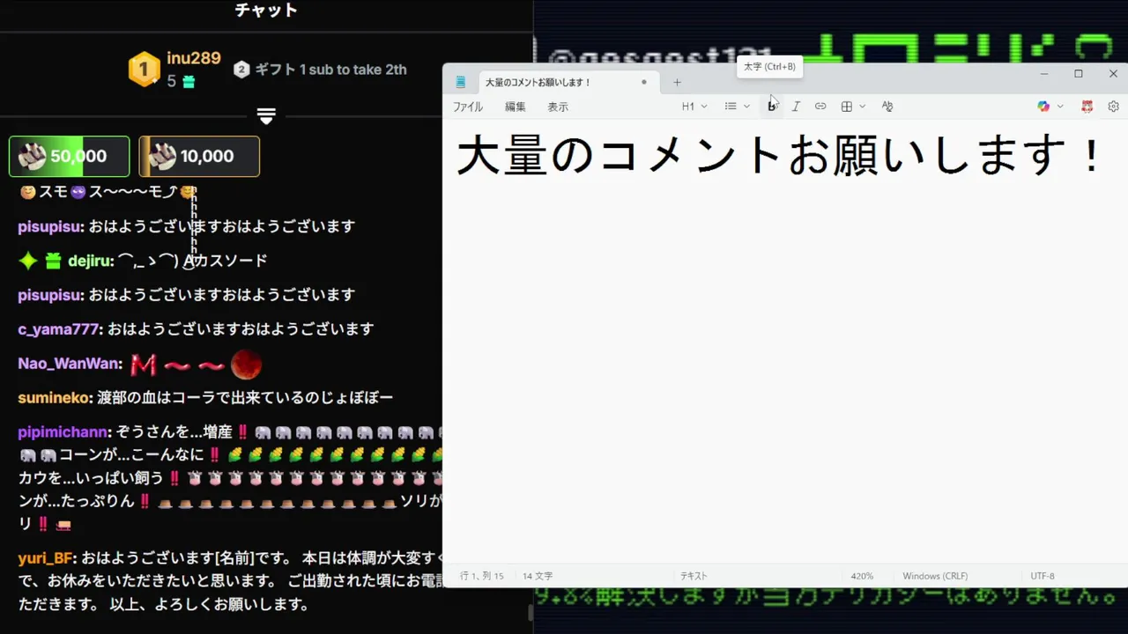Open the H1 heading dropdown

[694, 107]
